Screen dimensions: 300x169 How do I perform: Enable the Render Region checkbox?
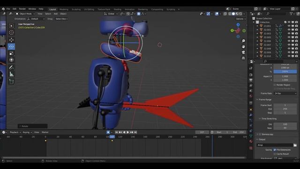(x=275, y=85)
